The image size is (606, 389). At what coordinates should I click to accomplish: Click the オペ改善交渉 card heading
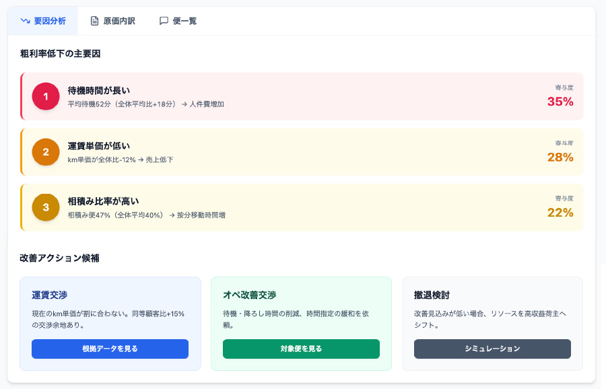(250, 295)
